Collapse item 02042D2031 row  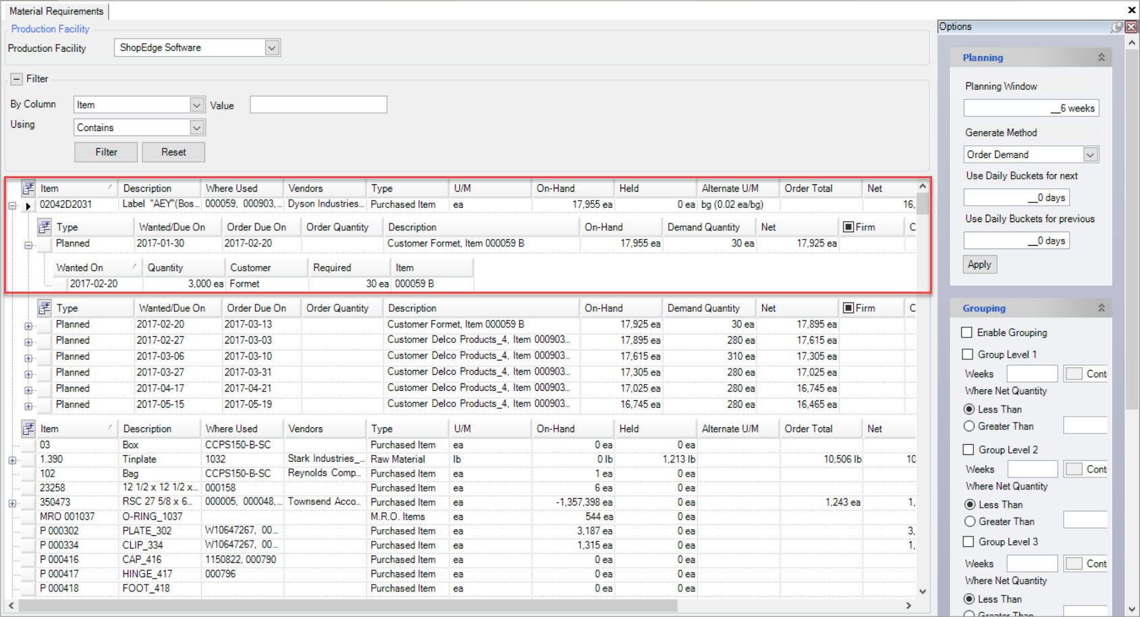(12, 206)
